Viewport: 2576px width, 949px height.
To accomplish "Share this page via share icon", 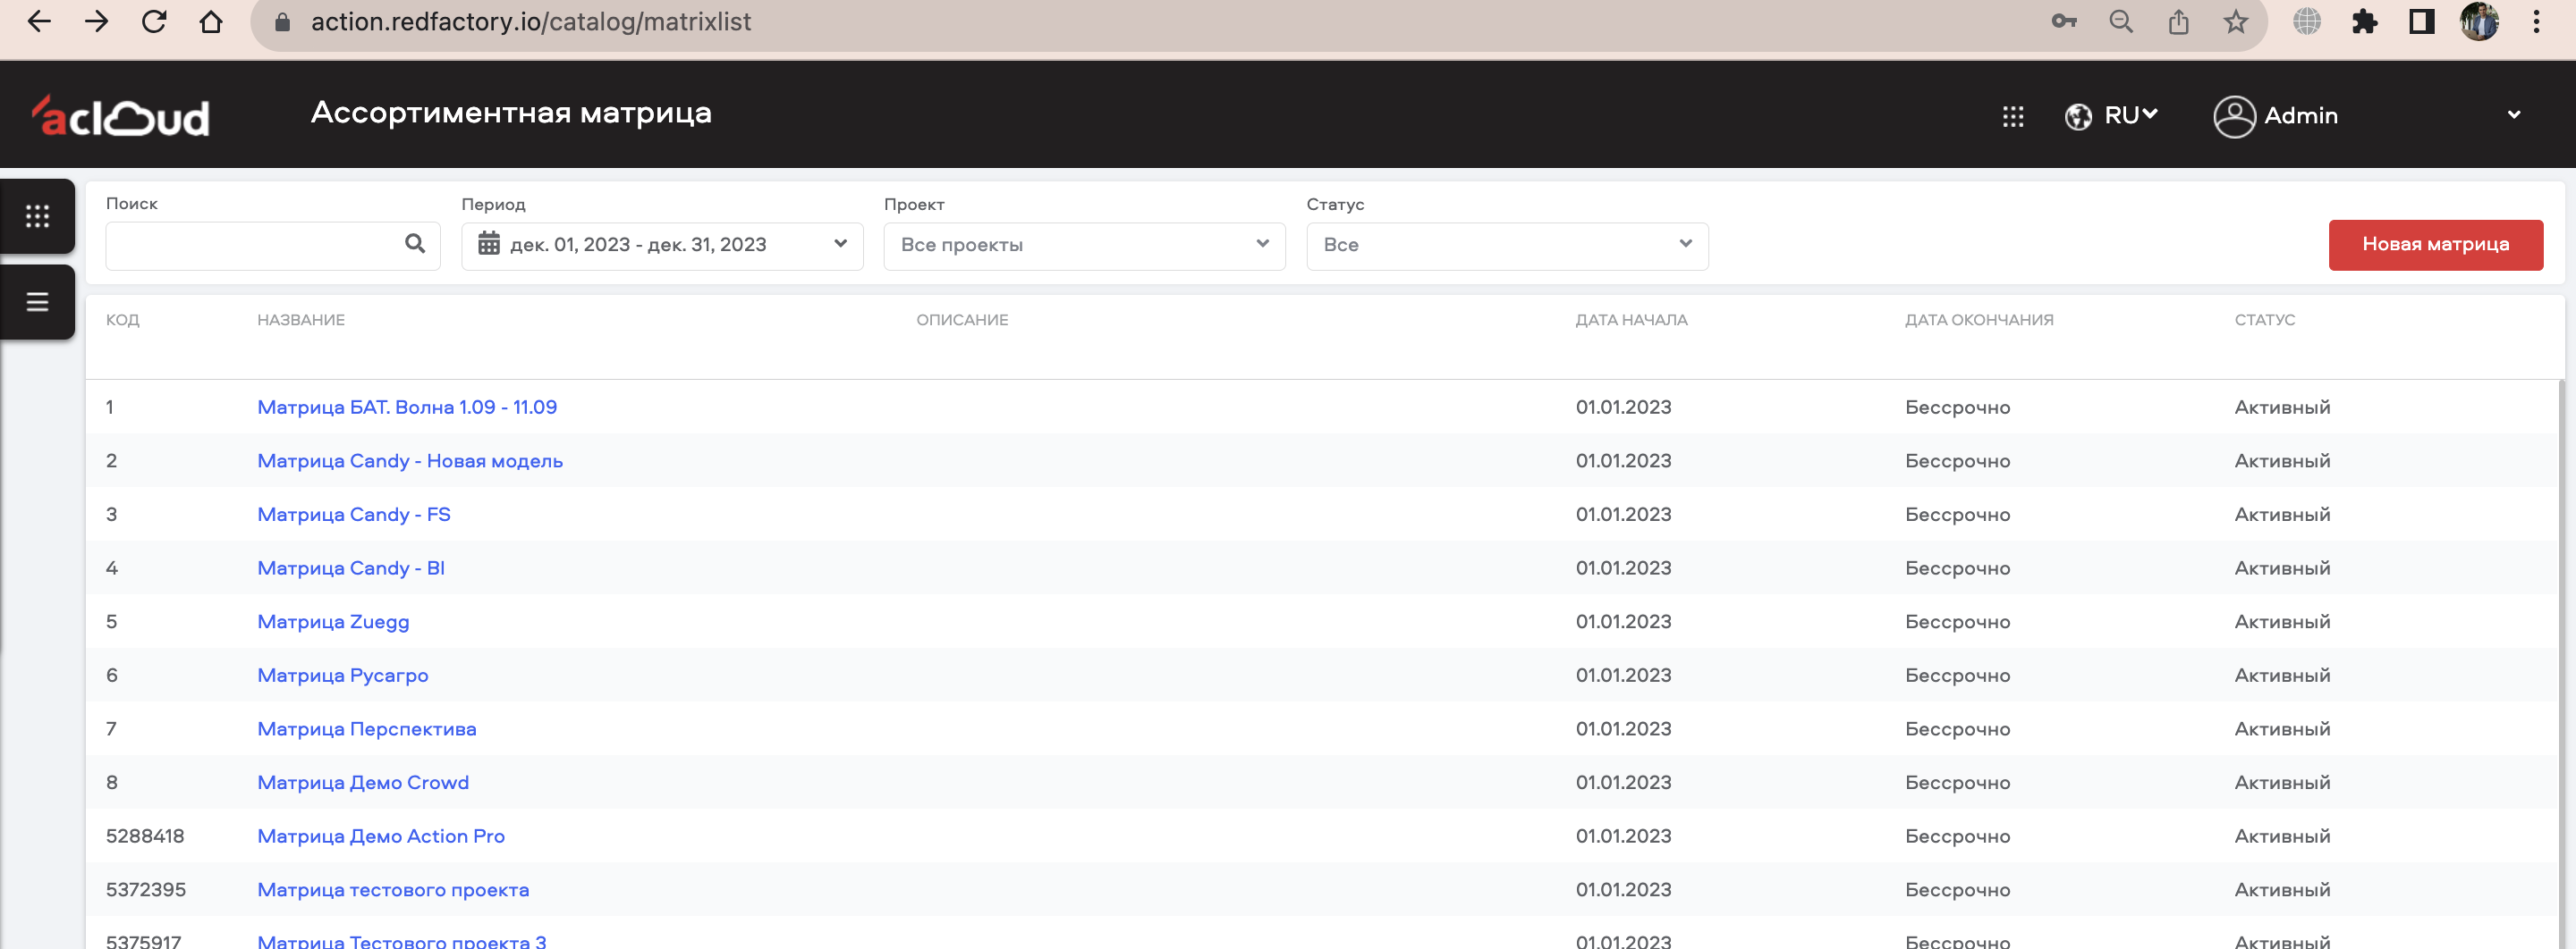I will pos(2179,22).
